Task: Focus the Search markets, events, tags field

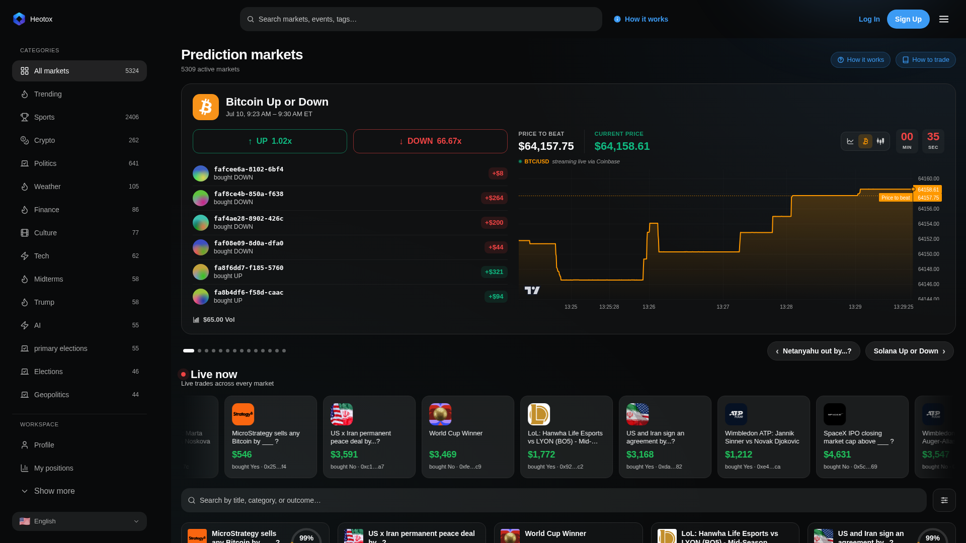Action: tap(421, 19)
